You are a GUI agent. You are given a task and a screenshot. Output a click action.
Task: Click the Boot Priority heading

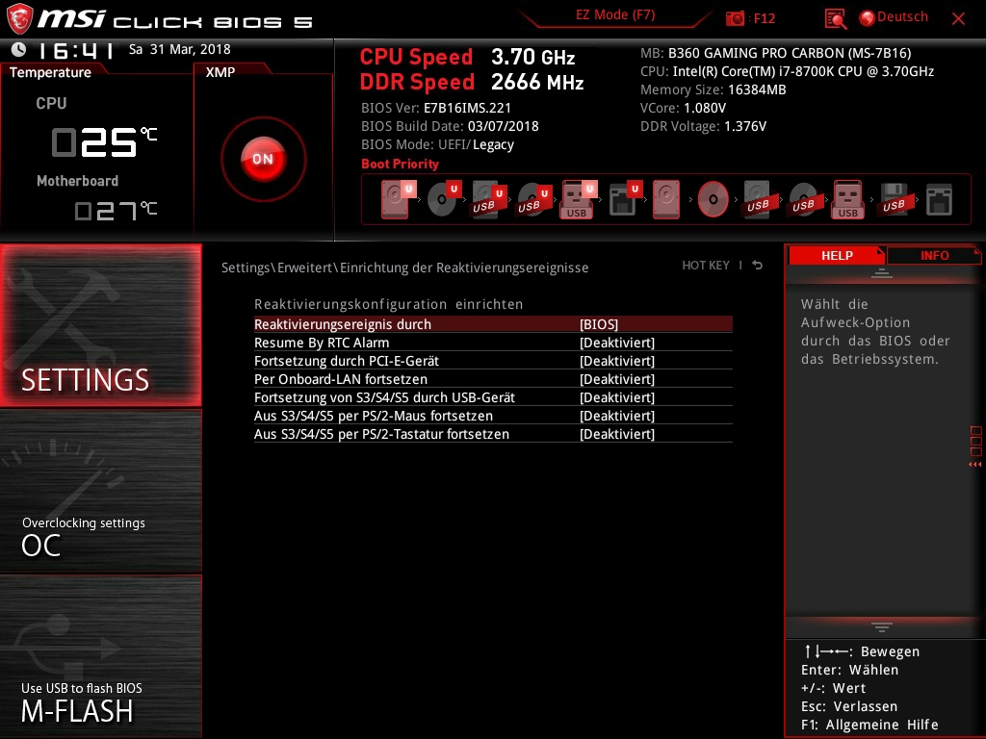(x=400, y=164)
